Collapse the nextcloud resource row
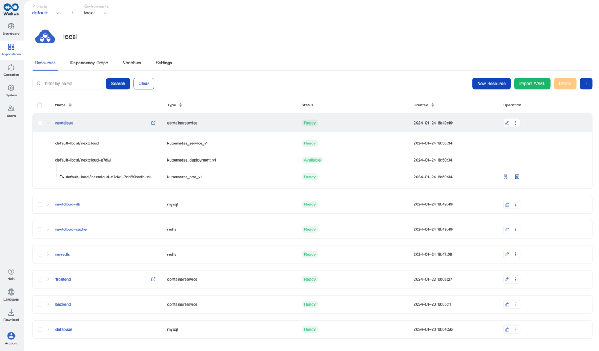This screenshot has width=599, height=351. 48,123
